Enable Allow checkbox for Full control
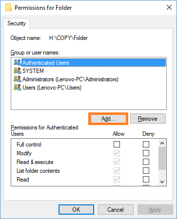Viewport: 177px width, 219px height. pyautogui.click(x=117, y=144)
